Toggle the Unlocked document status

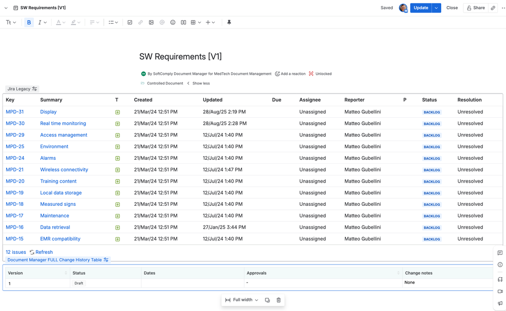coord(320,74)
